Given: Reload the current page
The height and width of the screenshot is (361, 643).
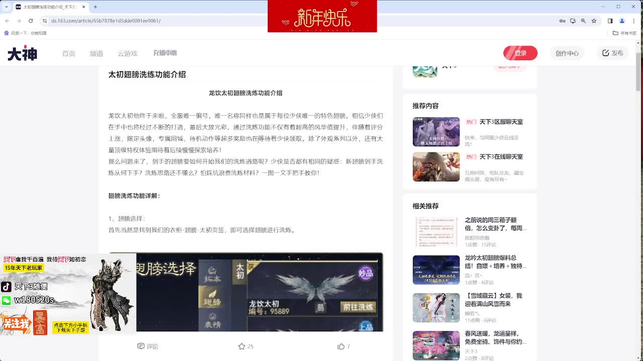Looking at the screenshot, I should [31, 21].
